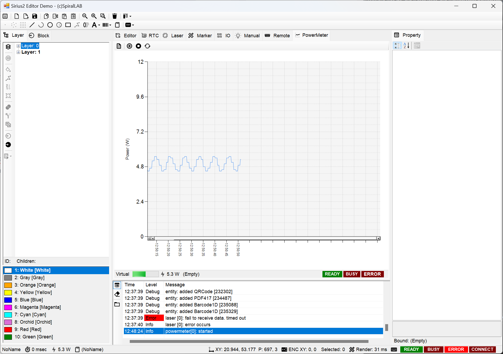Save document with the floppy icon

coord(35,16)
